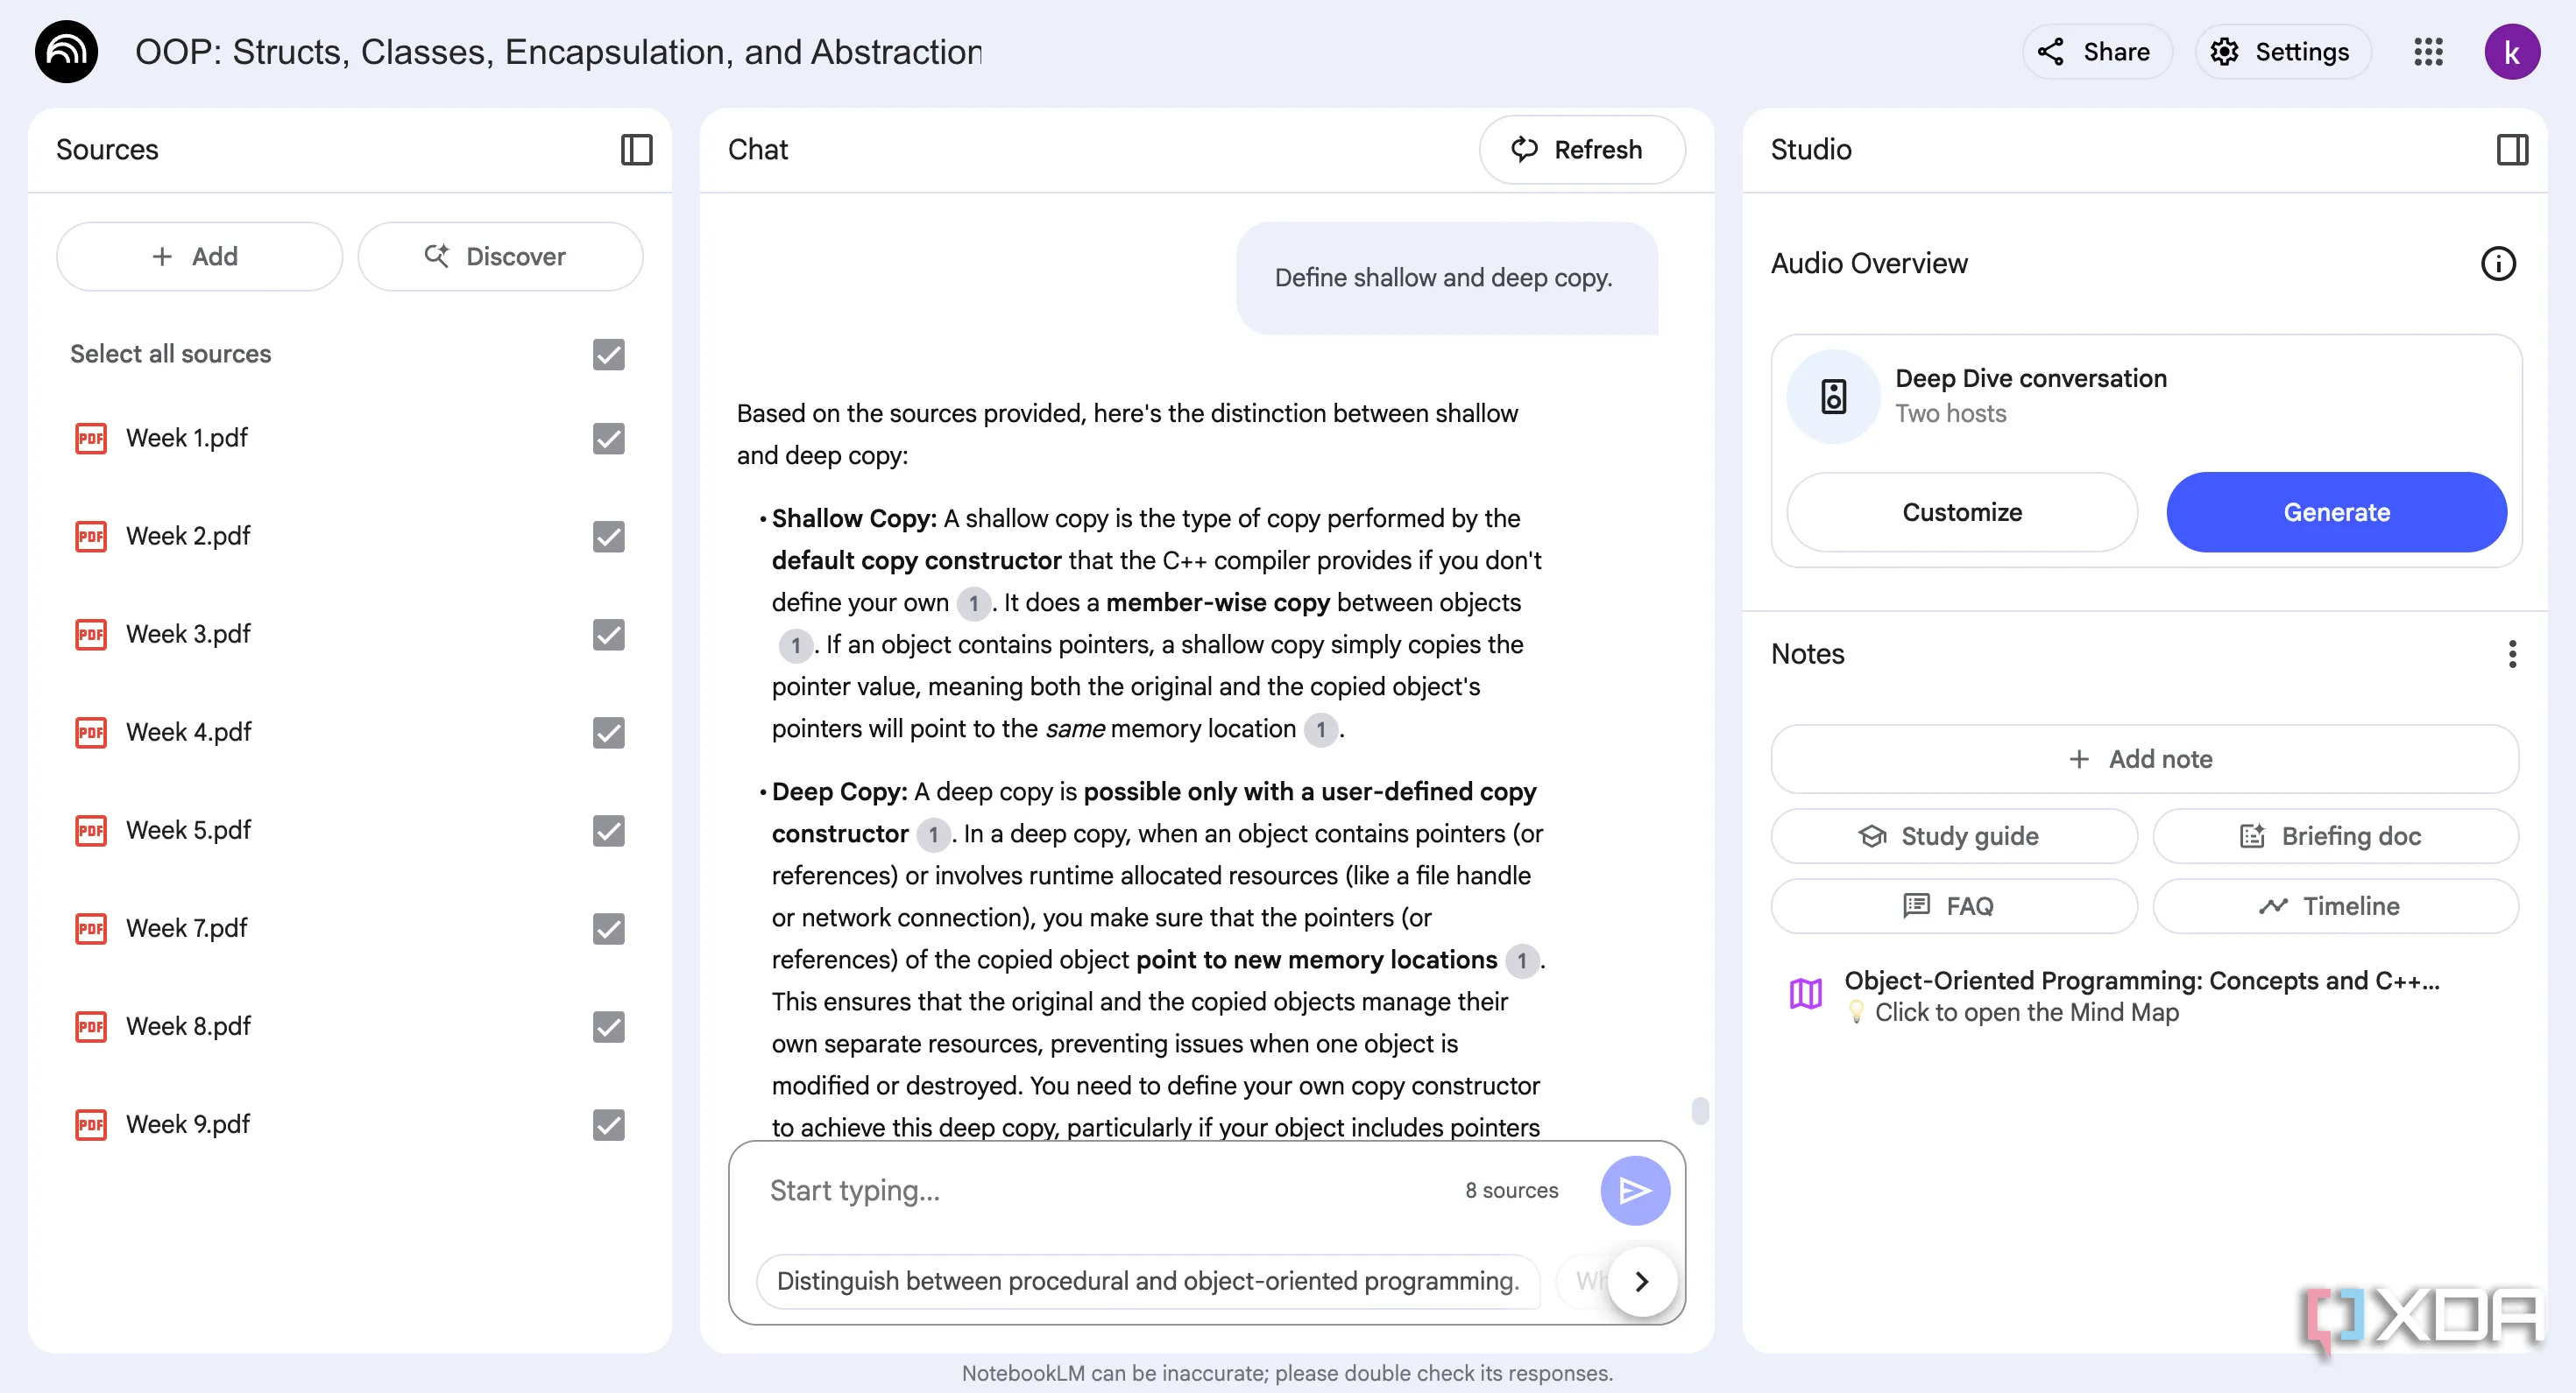Open the Settings menu

2282,52
